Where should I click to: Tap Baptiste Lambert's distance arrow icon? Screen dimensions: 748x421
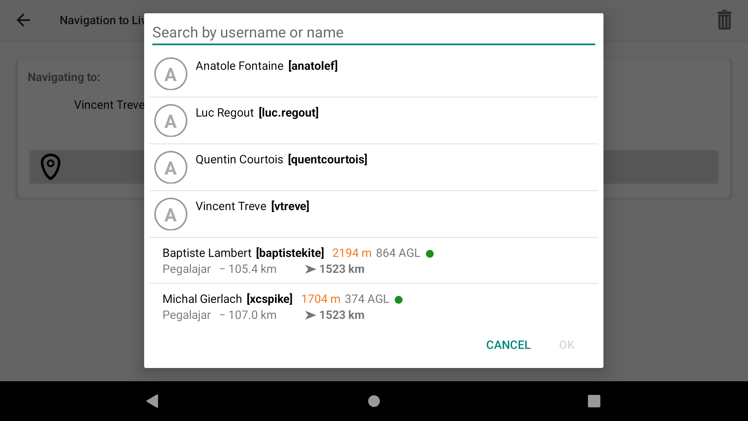(310, 269)
